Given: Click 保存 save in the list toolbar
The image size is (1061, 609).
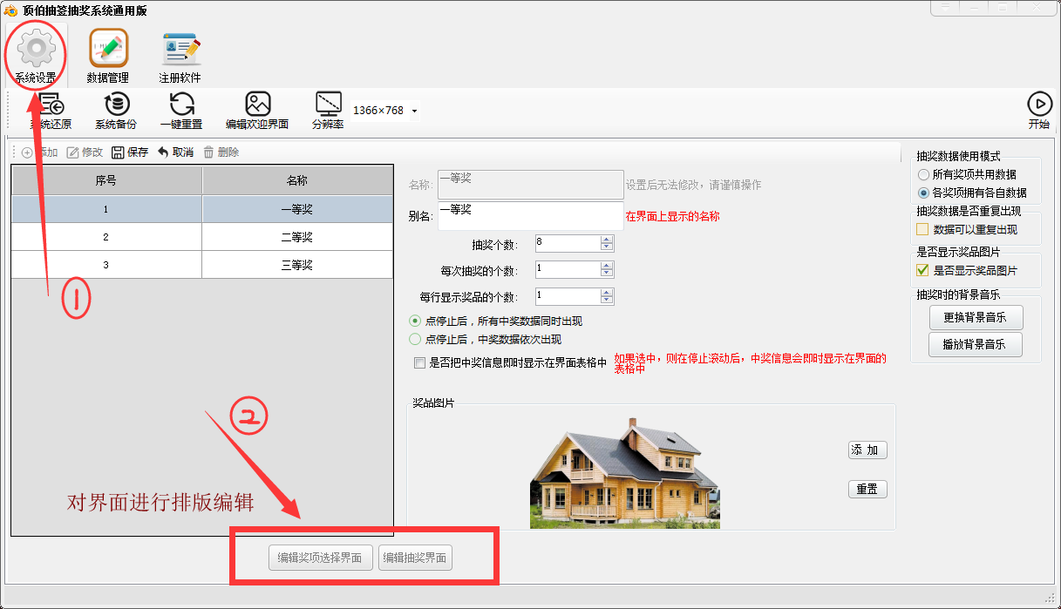Looking at the screenshot, I should (x=130, y=152).
